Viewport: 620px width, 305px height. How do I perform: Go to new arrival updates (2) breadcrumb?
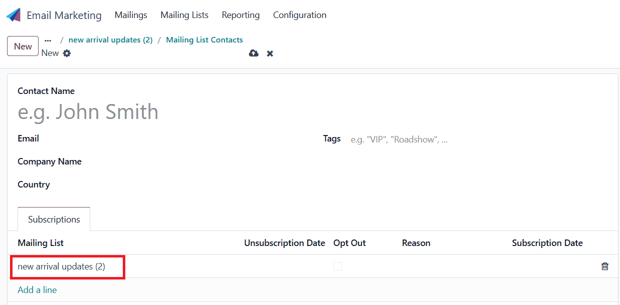point(110,40)
